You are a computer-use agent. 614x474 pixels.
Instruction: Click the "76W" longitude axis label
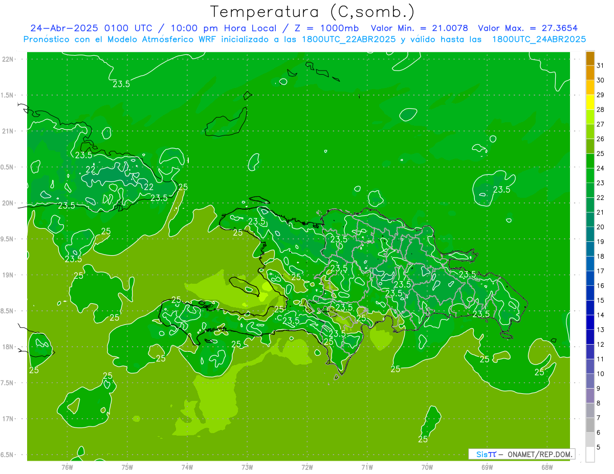pyautogui.click(x=67, y=467)
